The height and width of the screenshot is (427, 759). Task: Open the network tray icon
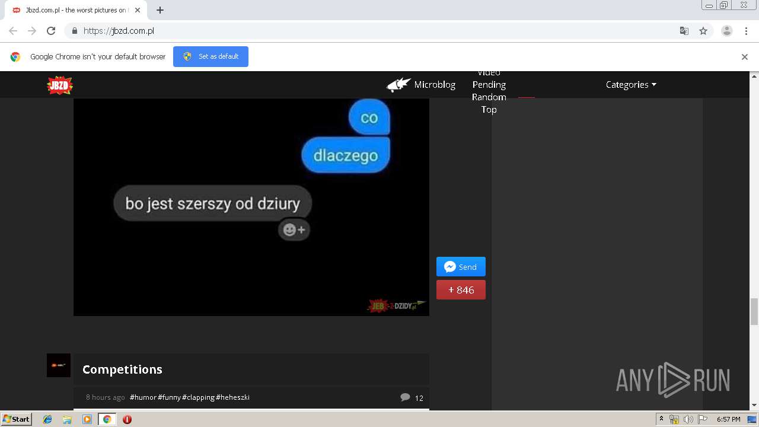pos(674,419)
